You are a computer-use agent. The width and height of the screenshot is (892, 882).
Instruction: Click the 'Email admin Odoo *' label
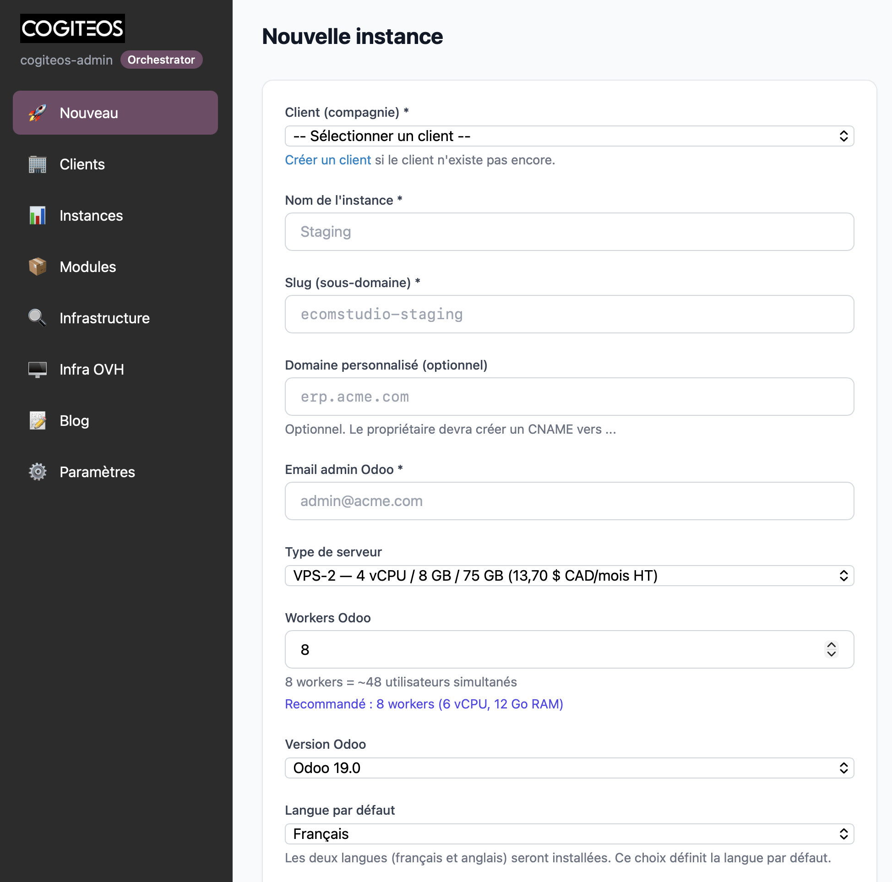[x=344, y=469]
